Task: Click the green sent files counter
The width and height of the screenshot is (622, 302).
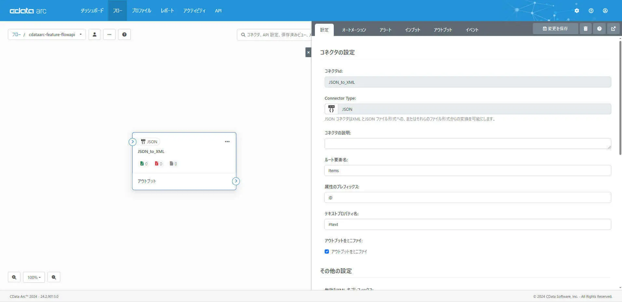Action: point(144,164)
